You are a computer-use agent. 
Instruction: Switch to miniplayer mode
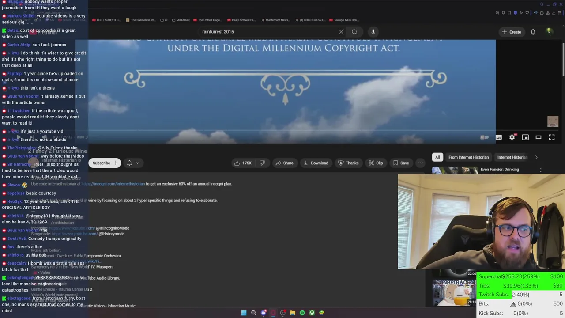coord(525,137)
